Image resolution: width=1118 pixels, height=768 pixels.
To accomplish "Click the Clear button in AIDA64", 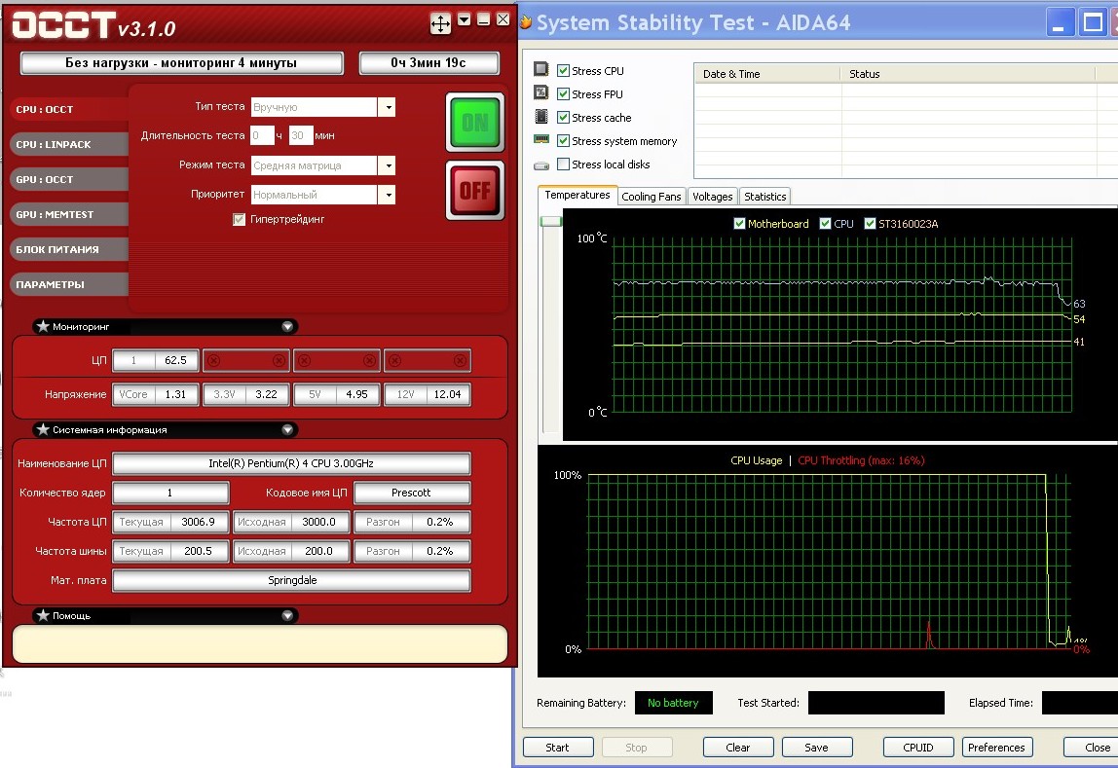I will tap(738, 748).
